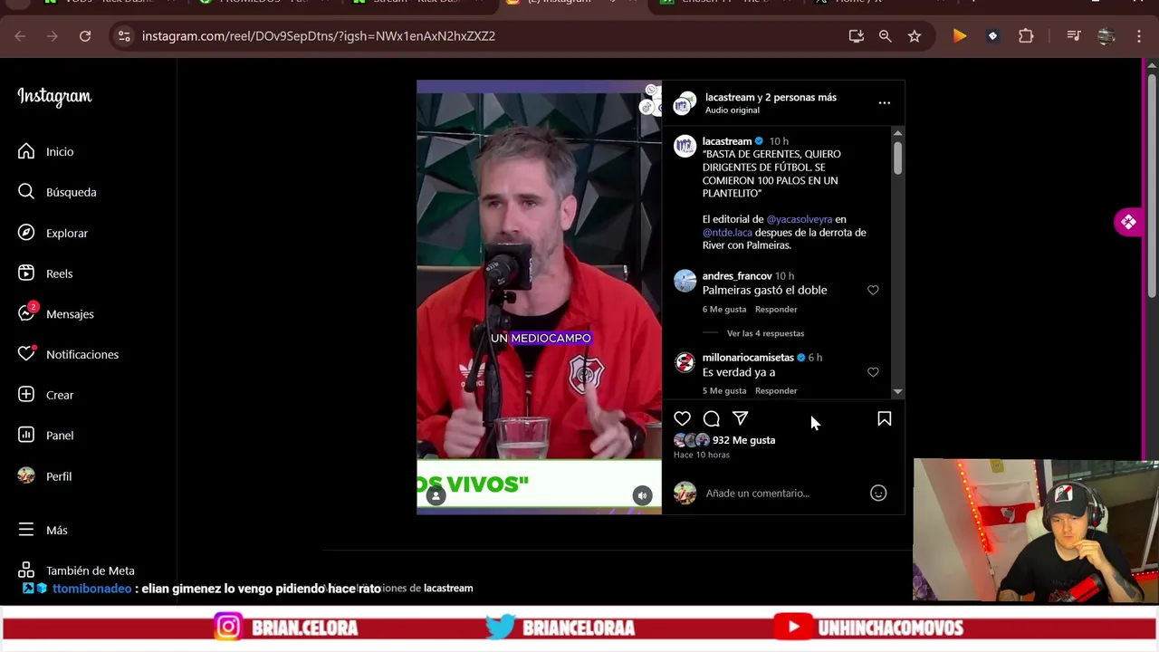View 6 Me gusta on andres_francov comment
The height and width of the screenshot is (652, 1159).
(x=724, y=309)
